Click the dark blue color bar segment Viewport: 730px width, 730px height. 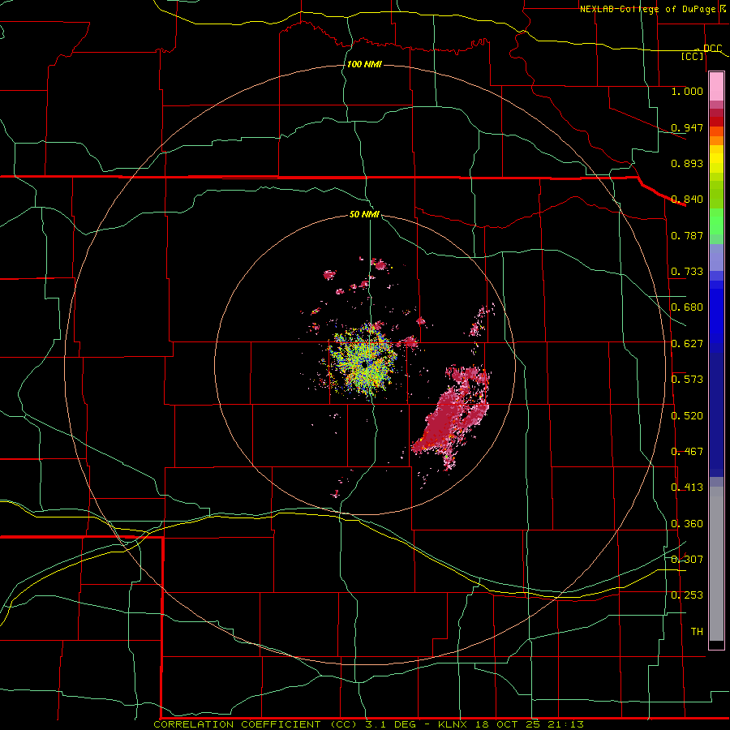pyautogui.click(x=716, y=414)
